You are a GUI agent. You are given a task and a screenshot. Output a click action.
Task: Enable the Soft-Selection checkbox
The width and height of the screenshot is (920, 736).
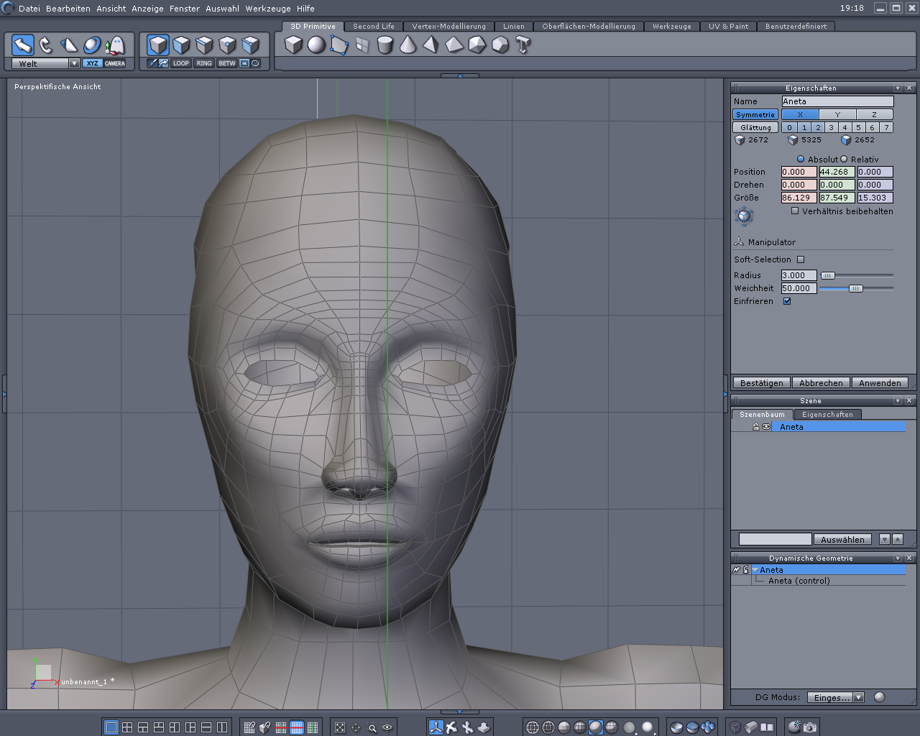pyautogui.click(x=801, y=259)
